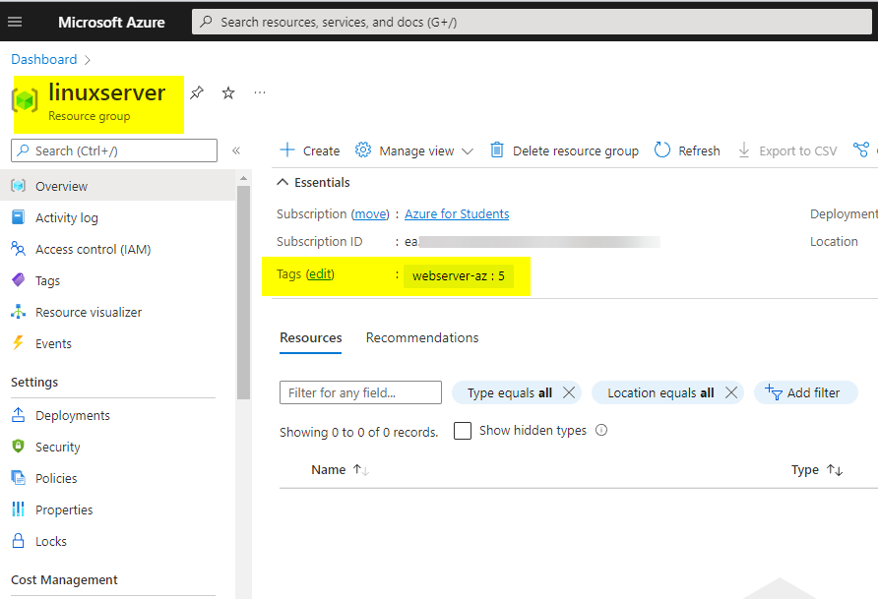This screenshot has width=878, height=599.
Task: Click the (move) subscription link
Action: 370,213
